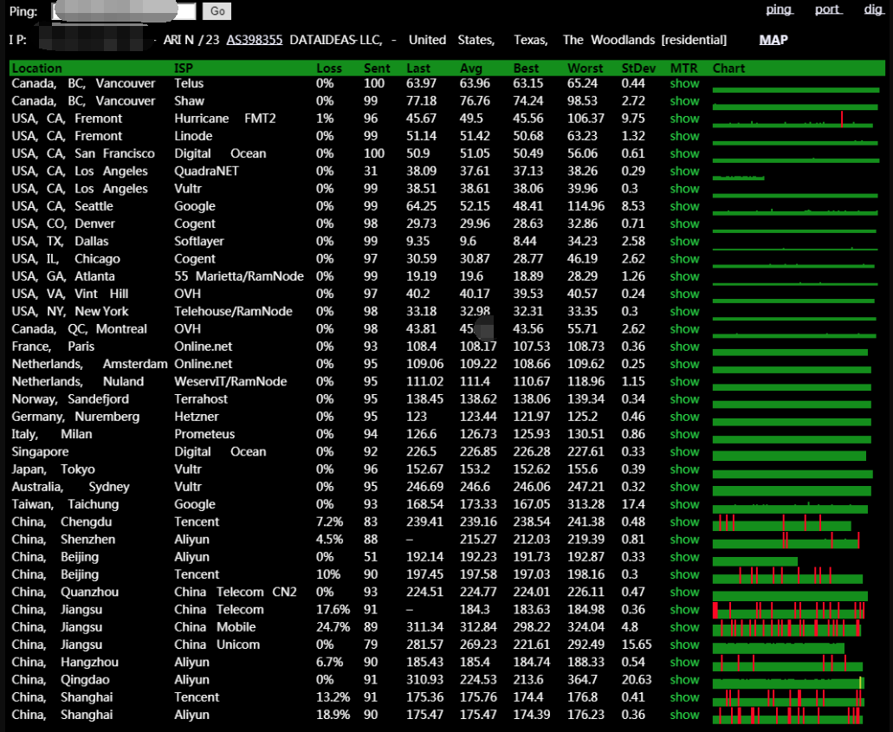Image resolution: width=893 pixels, height=732 pixels.
Task: Show MTR for Tokyo Vultr
Action: click(x=684, y=470)
